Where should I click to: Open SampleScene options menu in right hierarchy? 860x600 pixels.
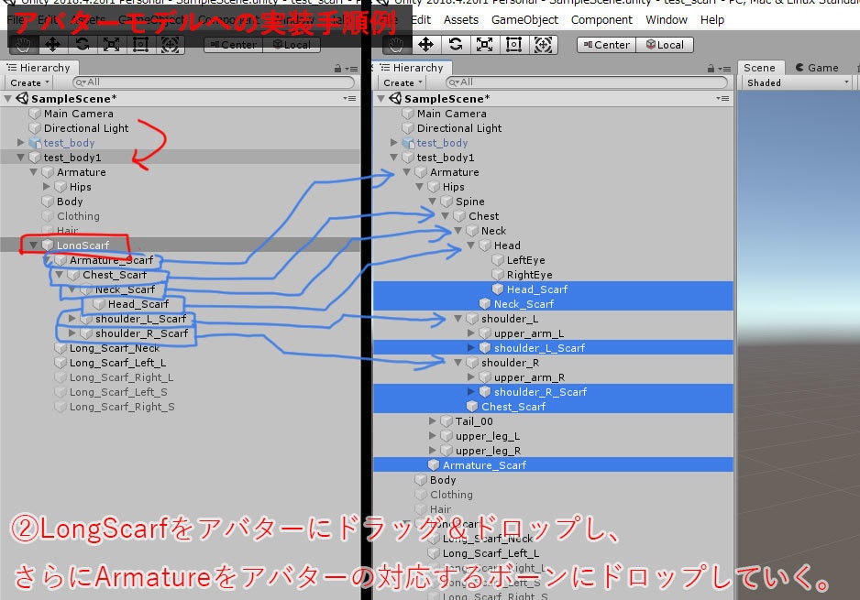pyautogui.click(x=722, y=99)
